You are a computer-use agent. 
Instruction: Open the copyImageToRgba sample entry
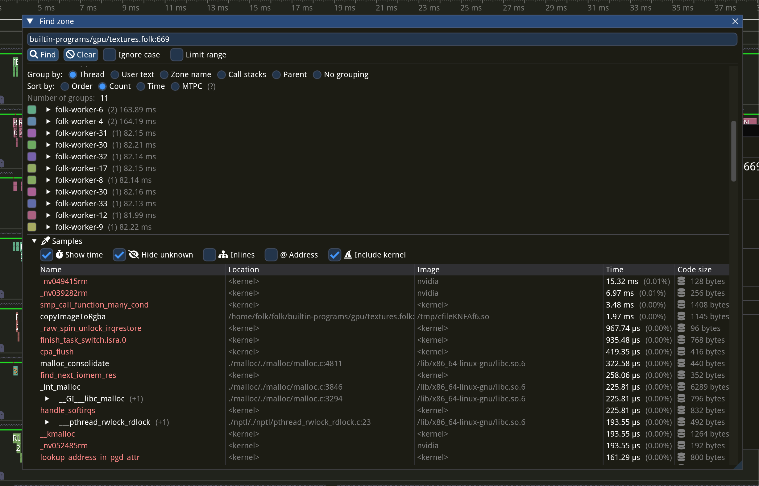click(x=73, y=316)
